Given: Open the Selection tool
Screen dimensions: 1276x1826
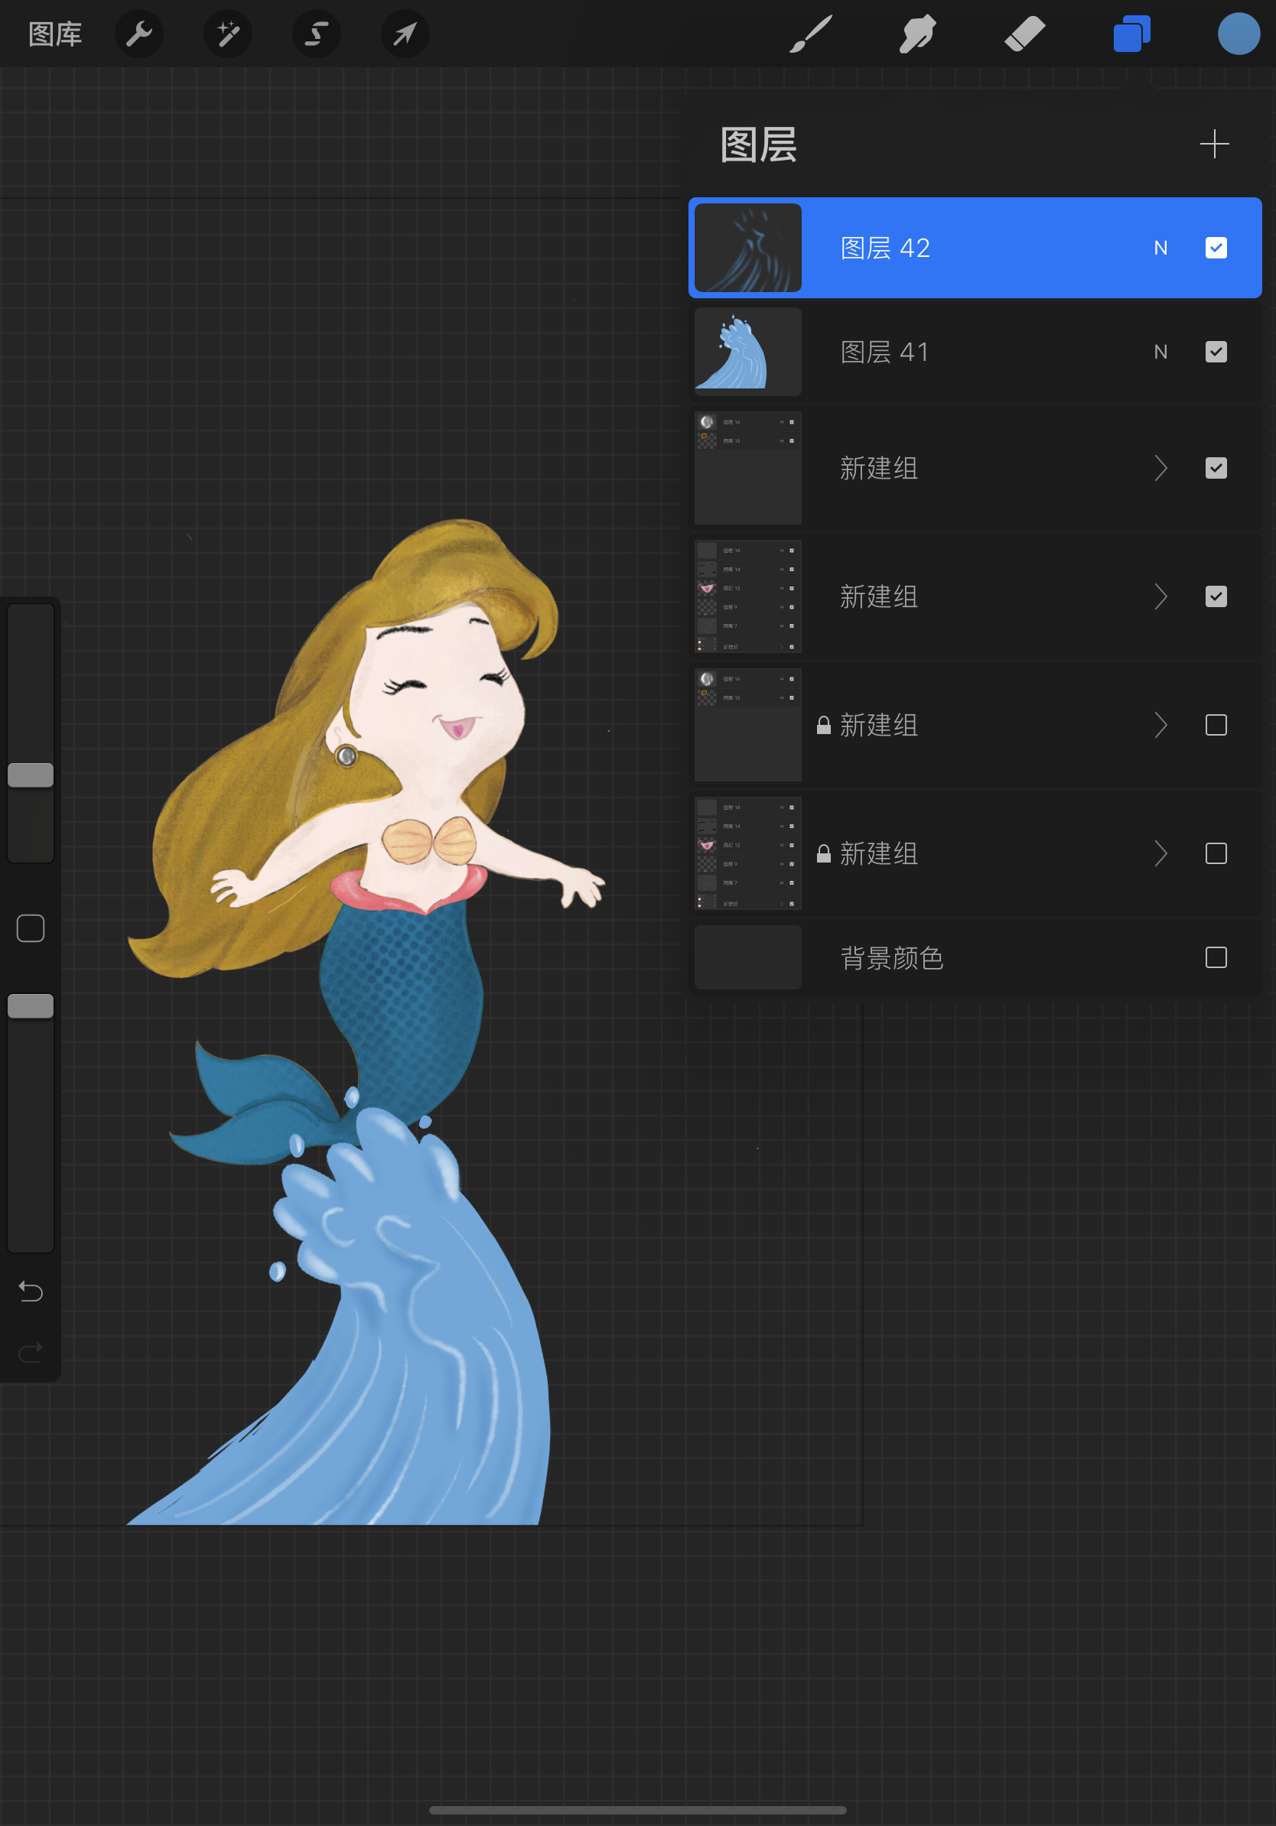Looking at the screenshot, I should tap(316, 34).
